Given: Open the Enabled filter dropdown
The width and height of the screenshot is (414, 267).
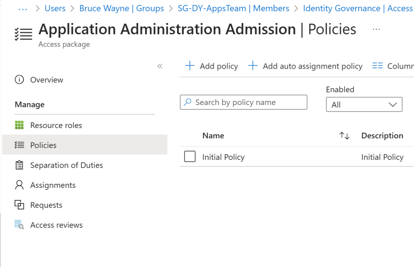Looking at the screenshot, I should click(364, 105).
